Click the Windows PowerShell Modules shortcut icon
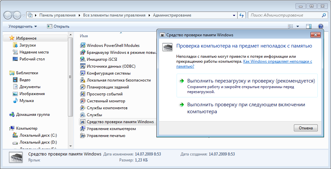This screenshot has width=331, height=169. [83, 46]
